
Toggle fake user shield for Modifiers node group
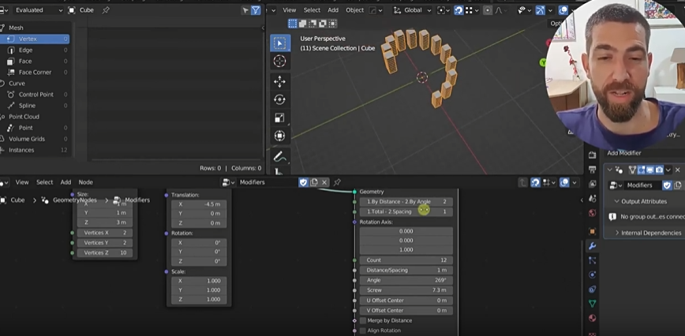303,182
